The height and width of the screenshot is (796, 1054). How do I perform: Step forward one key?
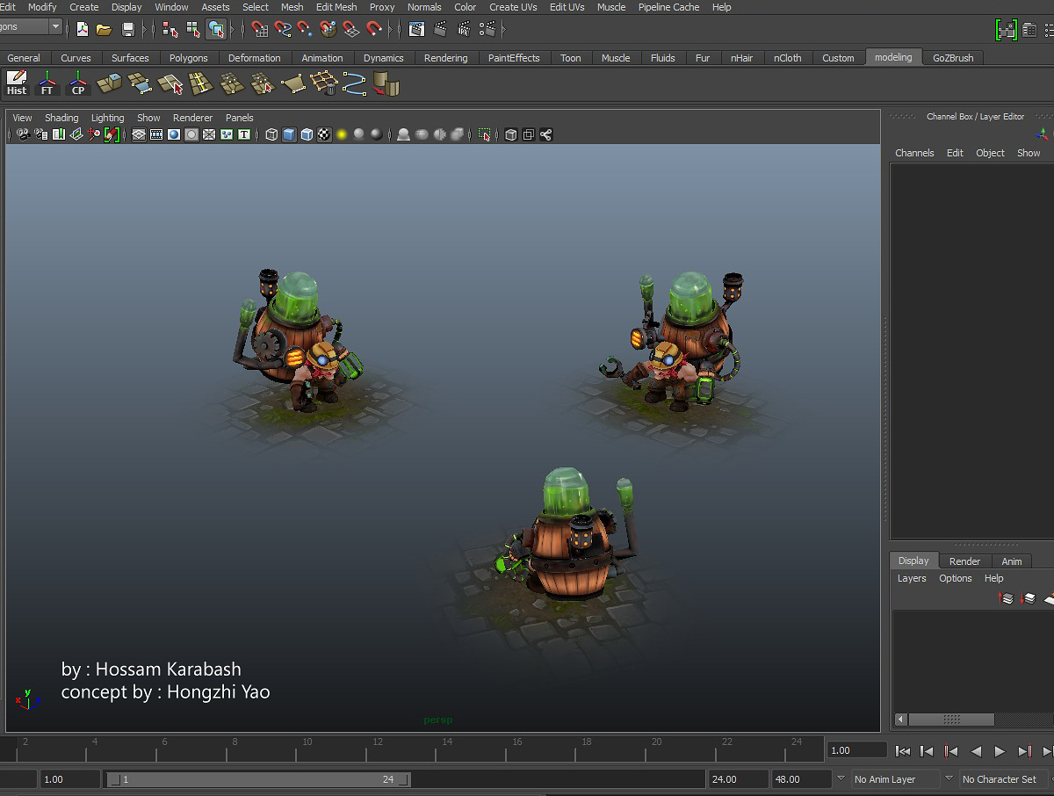coord(1024,751)
